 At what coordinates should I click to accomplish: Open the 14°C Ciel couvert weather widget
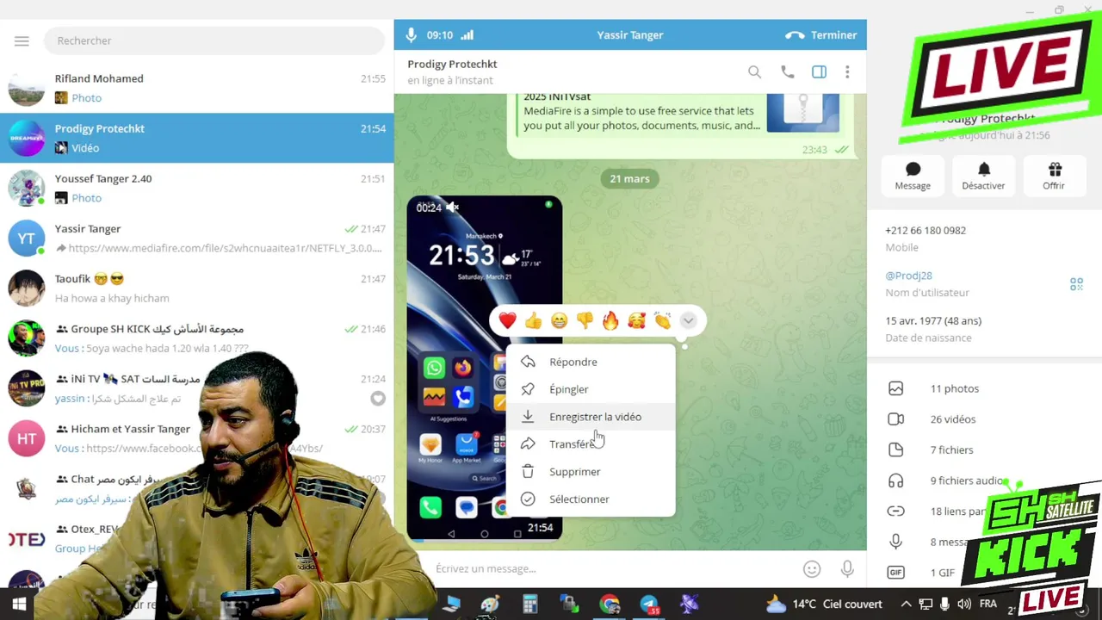(x=824, y=604)
